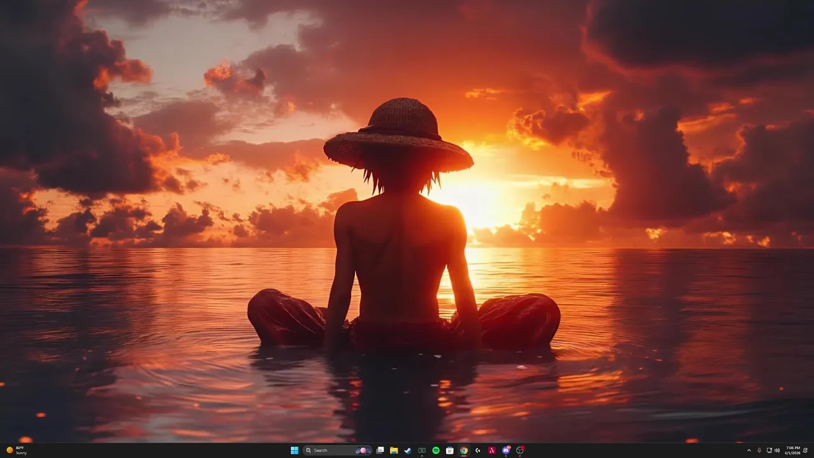Open network settings tray icon
The width and height of the screenshot is (814, 458).
pos(769,450)
